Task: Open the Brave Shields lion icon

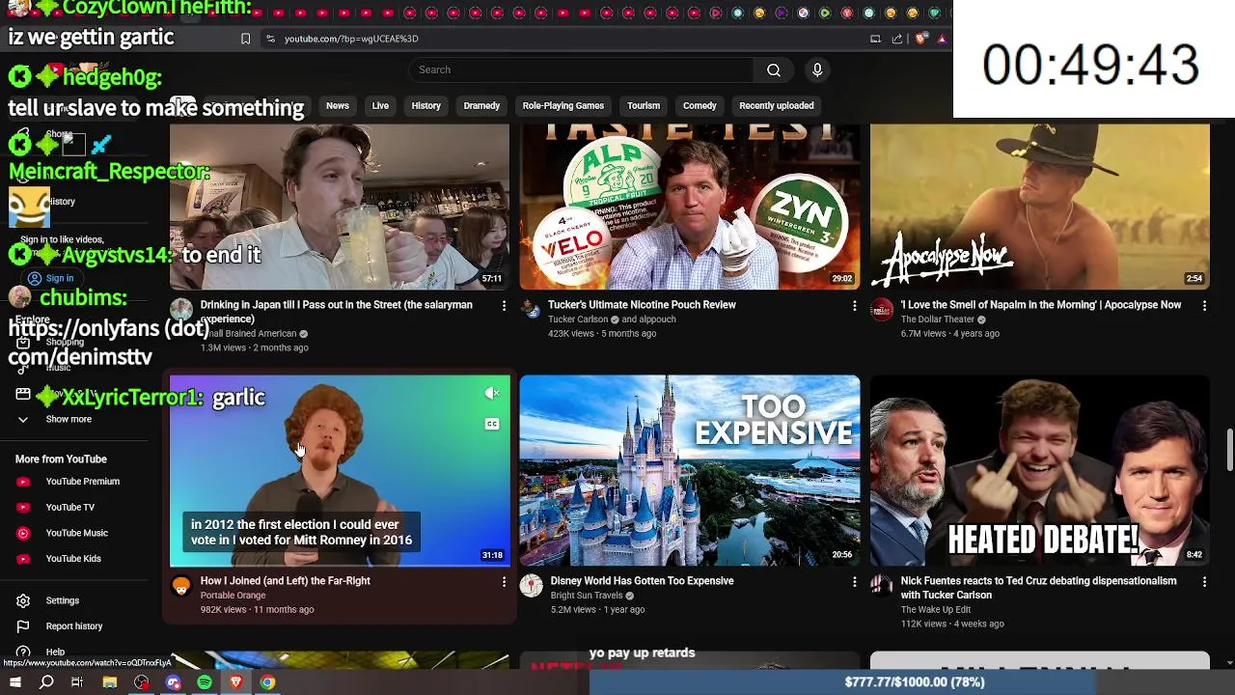Action: tap(920, 39)
